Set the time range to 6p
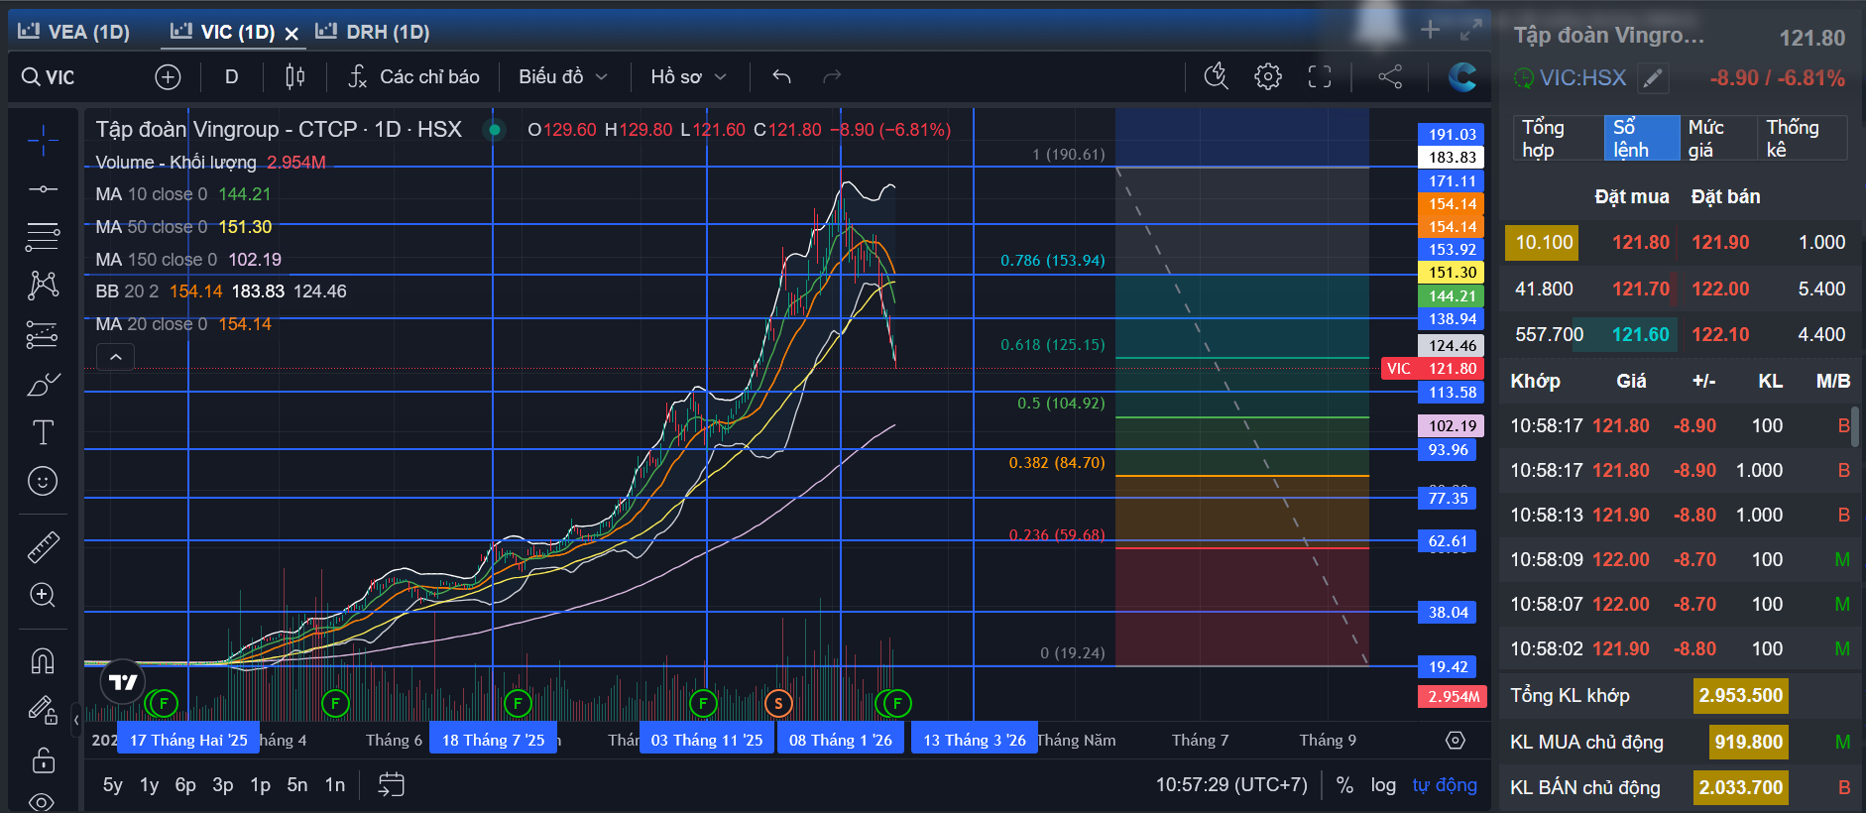The height and width of the screenshot is (813, 1866). point(185,785)
